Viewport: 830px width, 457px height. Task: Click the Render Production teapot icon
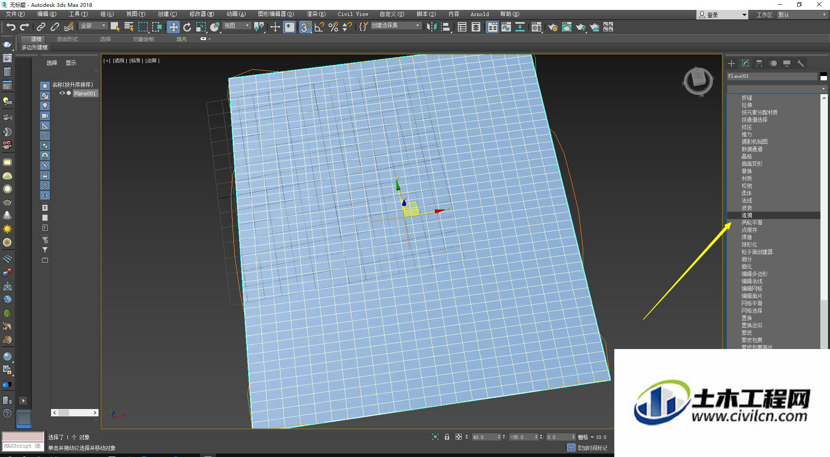tap(581, 27)
